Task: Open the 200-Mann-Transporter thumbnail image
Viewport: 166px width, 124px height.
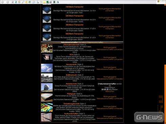Action: click(47, 19)
